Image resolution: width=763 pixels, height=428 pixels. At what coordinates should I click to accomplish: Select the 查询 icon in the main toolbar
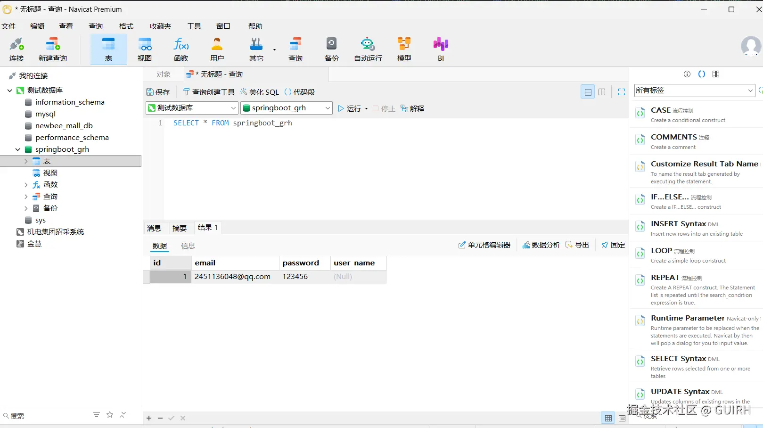point(295,49)
